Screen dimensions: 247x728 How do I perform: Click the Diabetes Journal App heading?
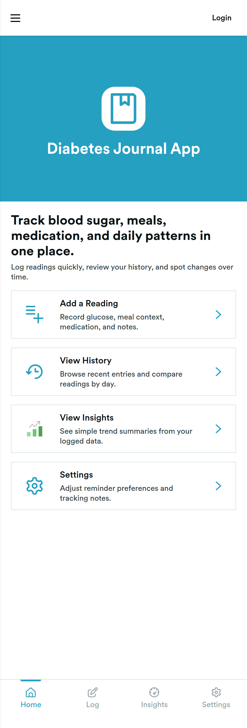[123, 149]
